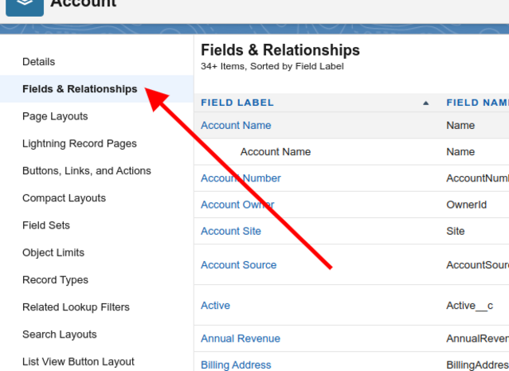View Object Limits section
The image size is (509, 371).
[53, 252]
